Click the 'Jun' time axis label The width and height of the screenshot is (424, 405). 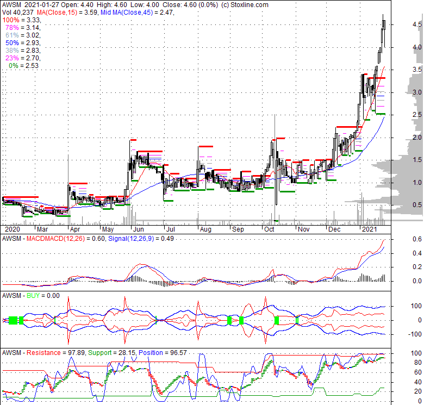pos(138,229)
